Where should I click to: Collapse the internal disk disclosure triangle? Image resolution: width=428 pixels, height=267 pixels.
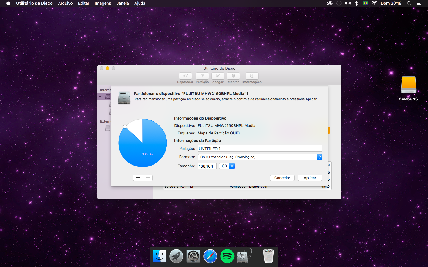tap(100, 97)
